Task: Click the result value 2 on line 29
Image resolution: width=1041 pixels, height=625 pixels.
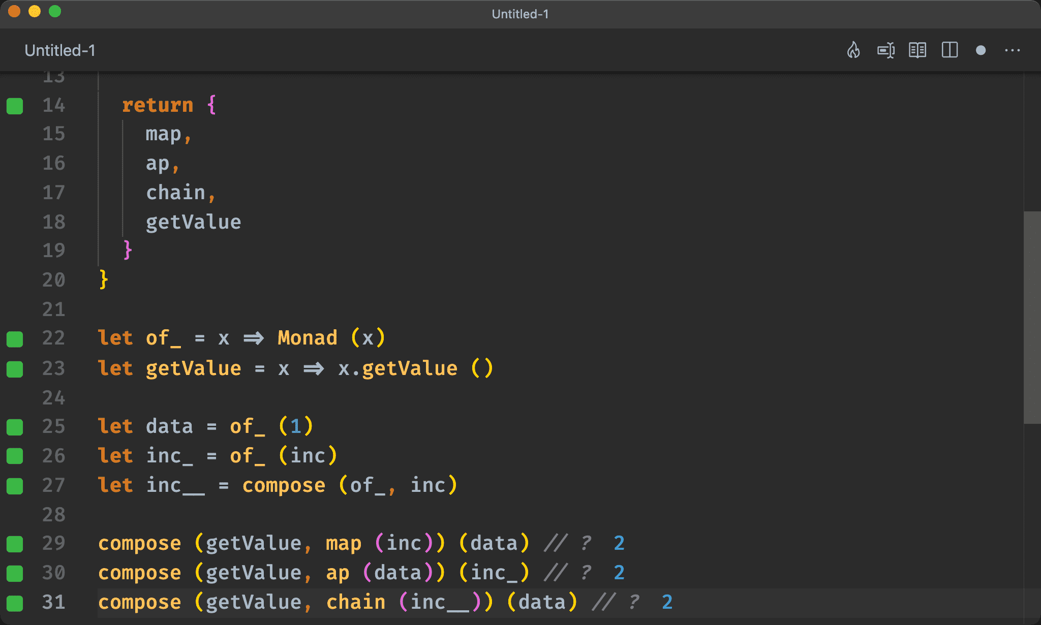Action: [x=619, y=543]
